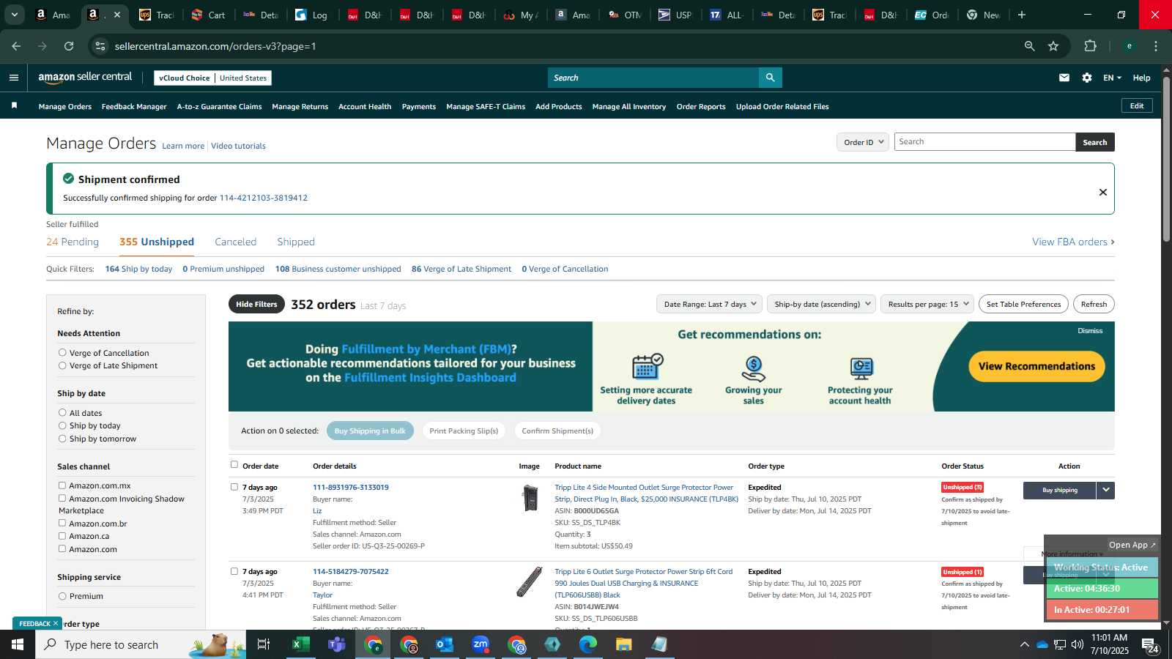Change Results per page dropdown
The image size is (1172, 659).
click(927, 304)
